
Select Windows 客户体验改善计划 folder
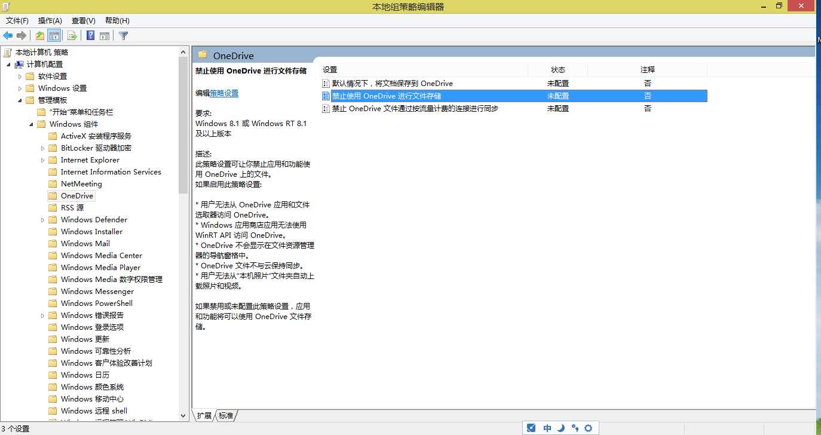point(106,363)
